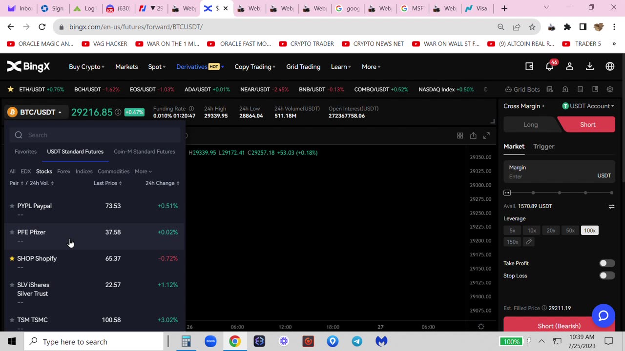The height and width of the screenshot is (351, 625).
Task: Open the language globe icon
Action: pos(610,67)
